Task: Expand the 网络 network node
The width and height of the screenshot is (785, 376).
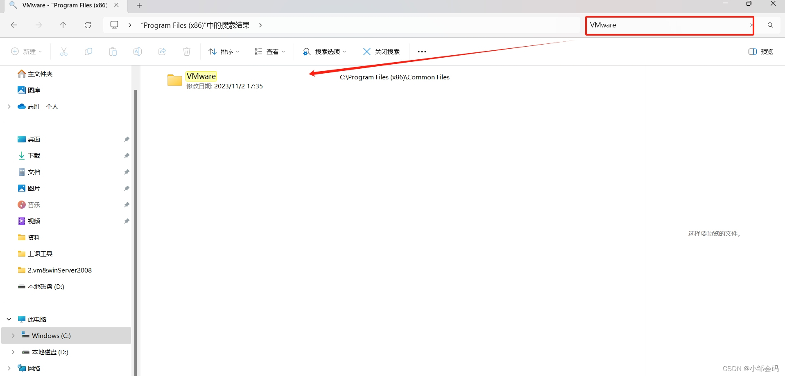Action: (x=9, y=368)
